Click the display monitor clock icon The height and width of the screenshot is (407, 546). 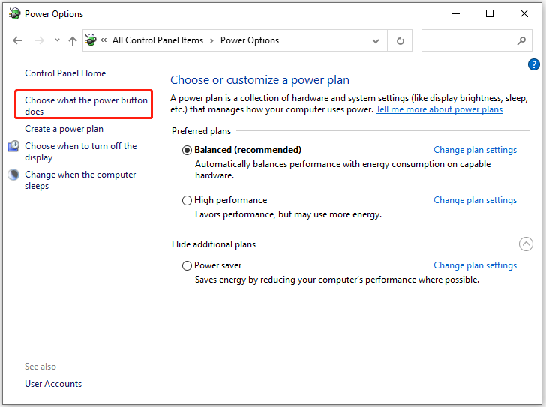pyautogui.click(x=13, y=146)
